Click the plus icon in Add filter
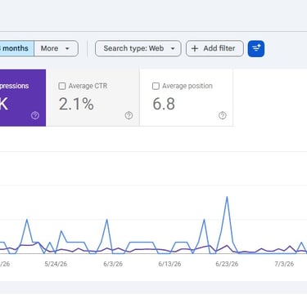The image size is (307, 299). pos(195,48)
